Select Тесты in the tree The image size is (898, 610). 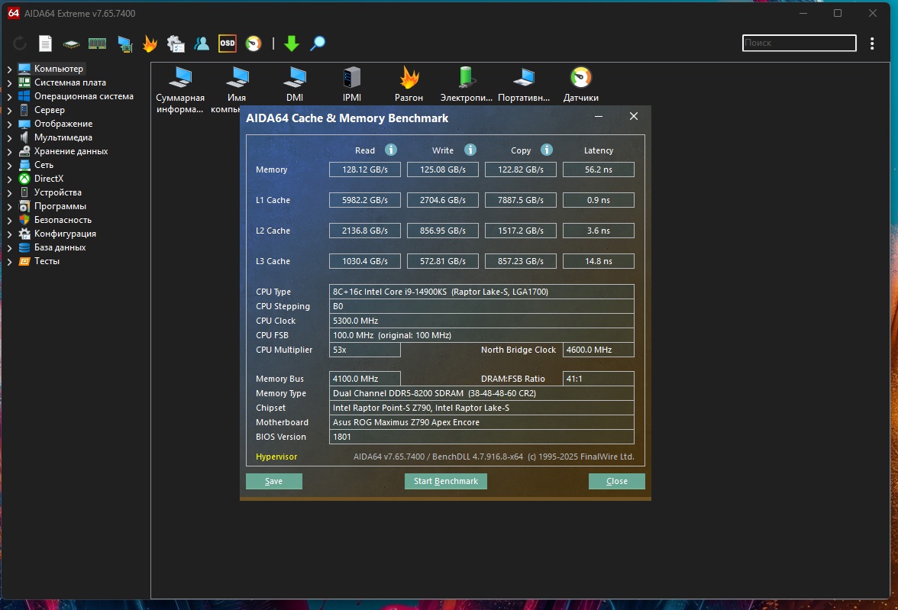47,261
